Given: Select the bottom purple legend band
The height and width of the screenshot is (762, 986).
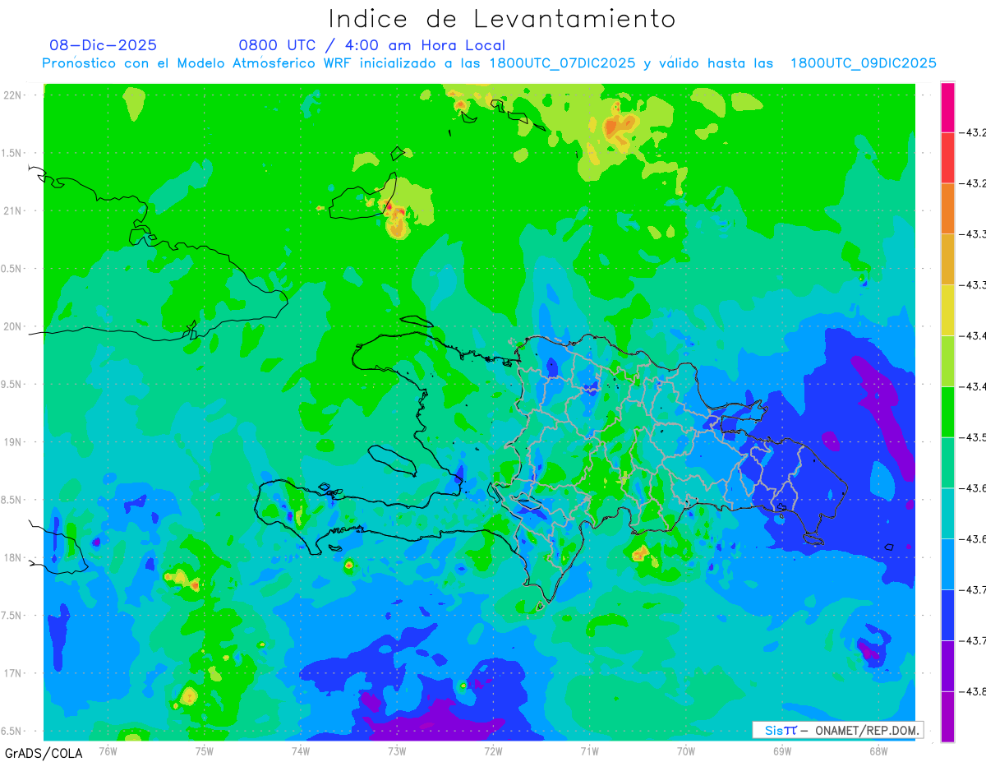Looking at the screenshot, I should pyautogui.click(x=947, y=717).
